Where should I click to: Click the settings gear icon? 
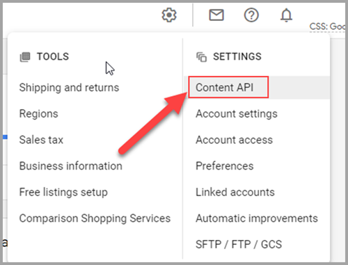pos(169,15)
